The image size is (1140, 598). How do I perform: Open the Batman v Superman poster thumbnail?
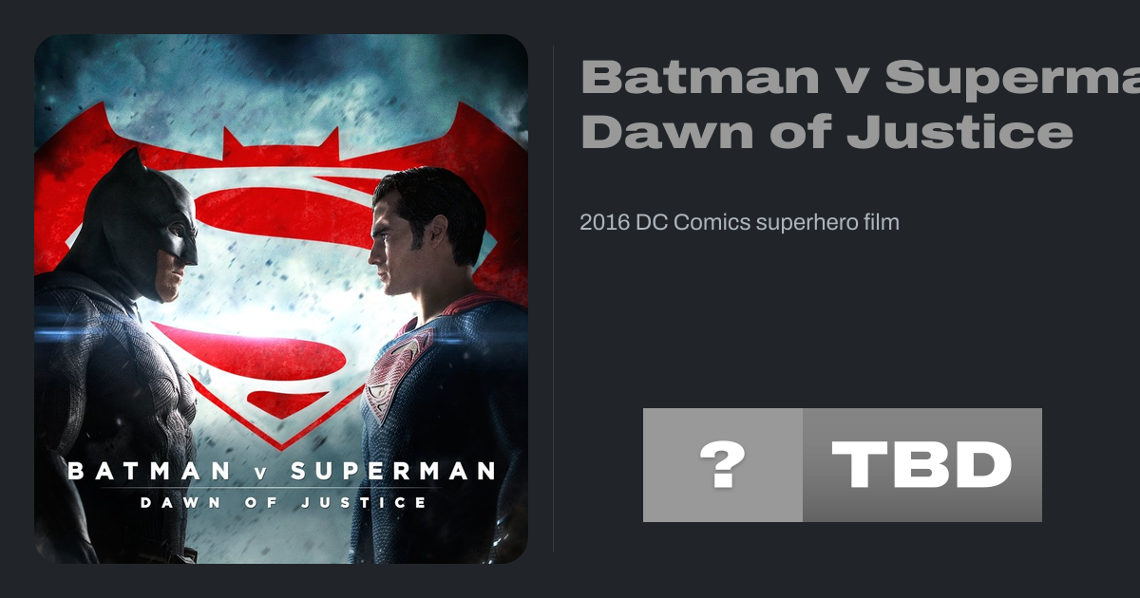(281, 299)
